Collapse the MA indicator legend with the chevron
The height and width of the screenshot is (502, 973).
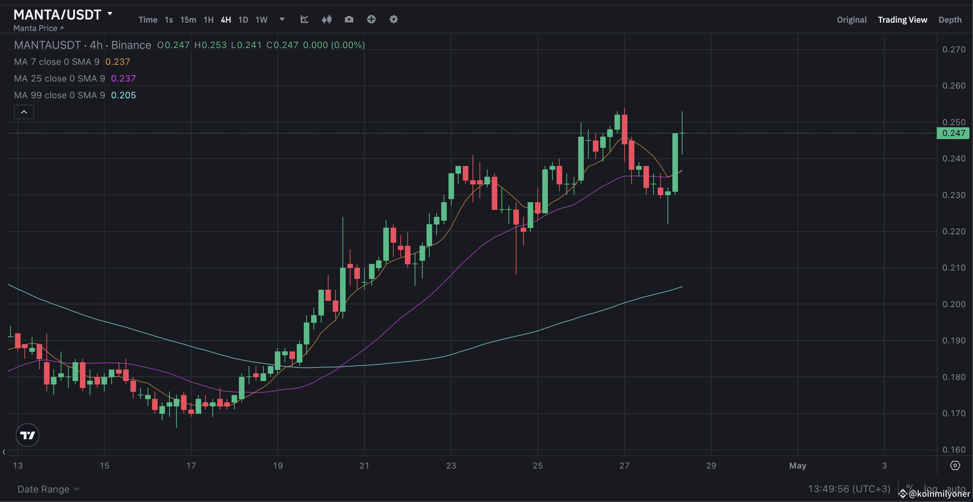[24, 112]
